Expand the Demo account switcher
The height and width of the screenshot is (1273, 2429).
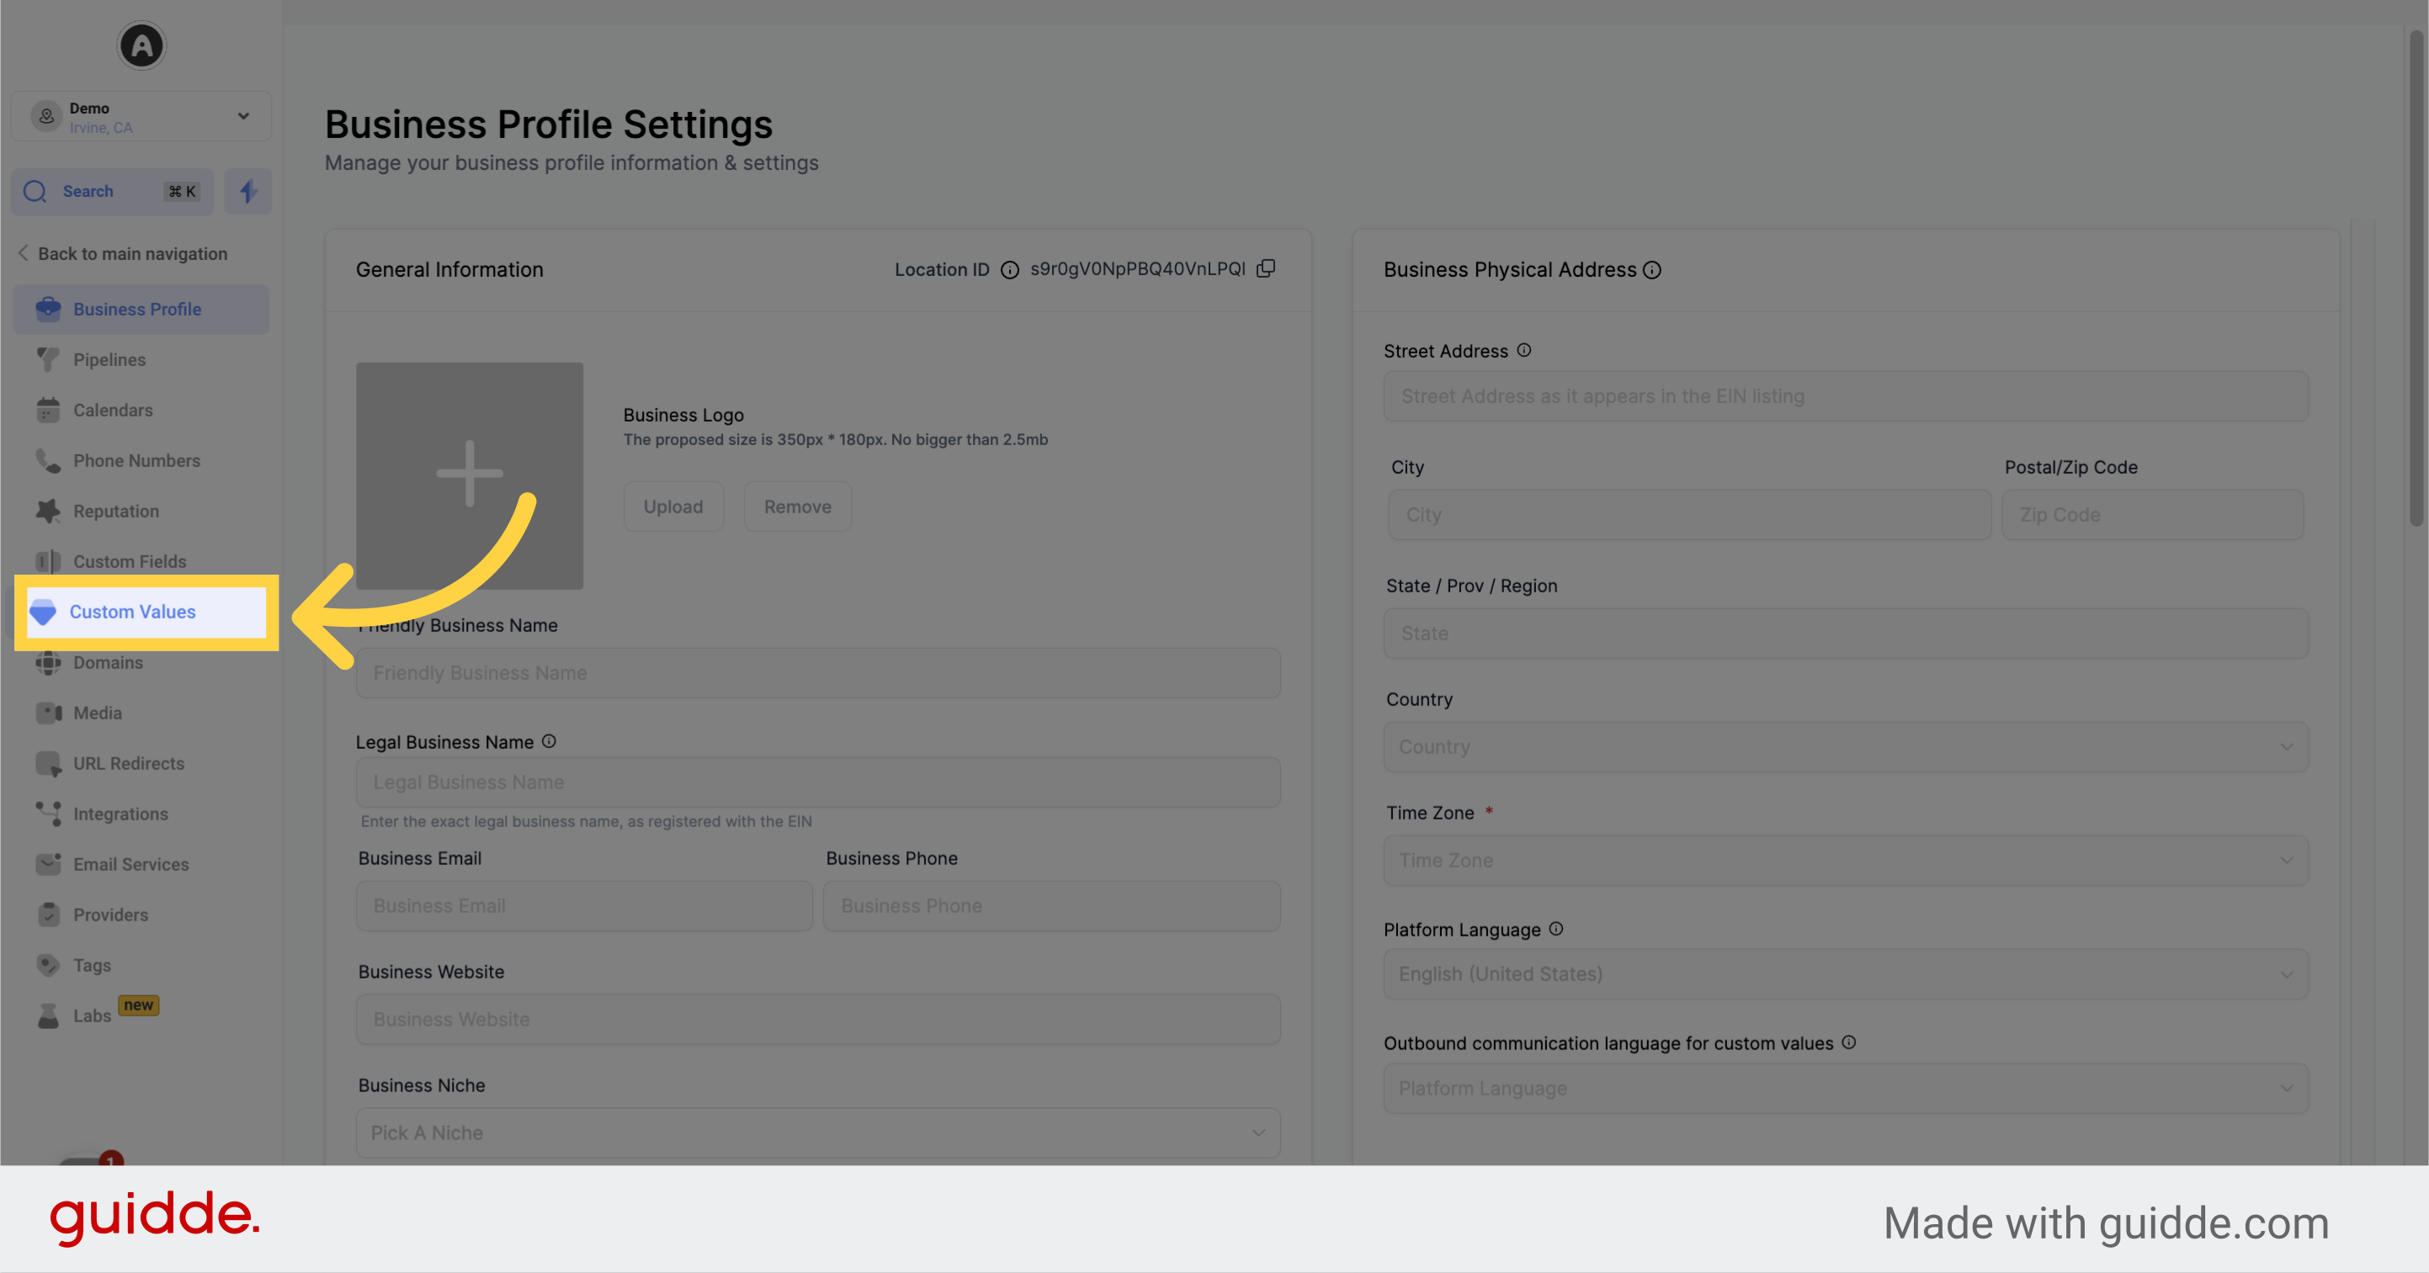tap(141, 117)
